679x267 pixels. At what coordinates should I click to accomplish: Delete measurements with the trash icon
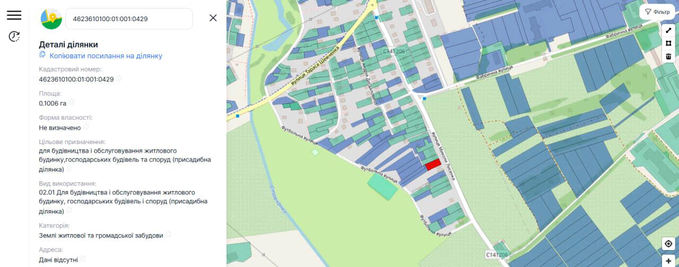coord(668,56)
